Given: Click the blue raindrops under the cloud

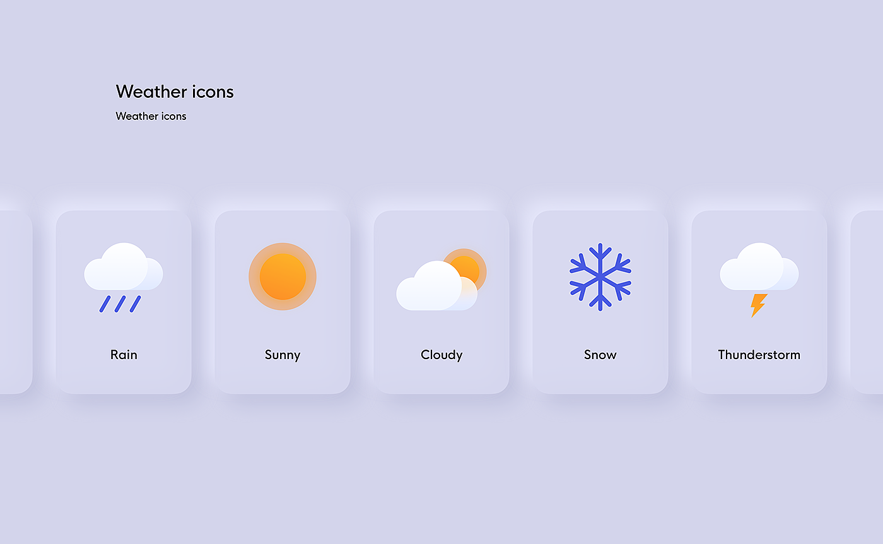Looking at the screenshot, I should point(120,304).
